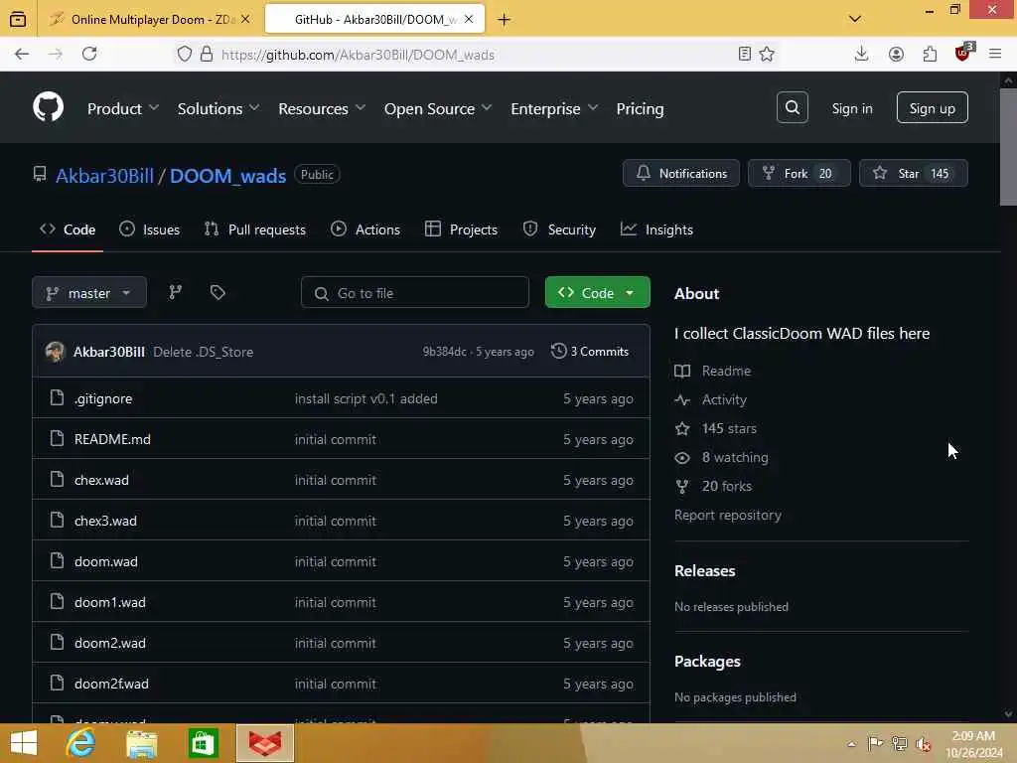Click the file icon for .gitignore
Screen dimensions: 1017x763
57,397
